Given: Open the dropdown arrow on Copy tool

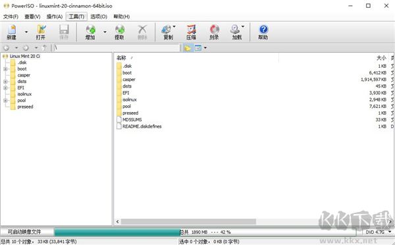Looking at the screenshot, I should 174,26.
